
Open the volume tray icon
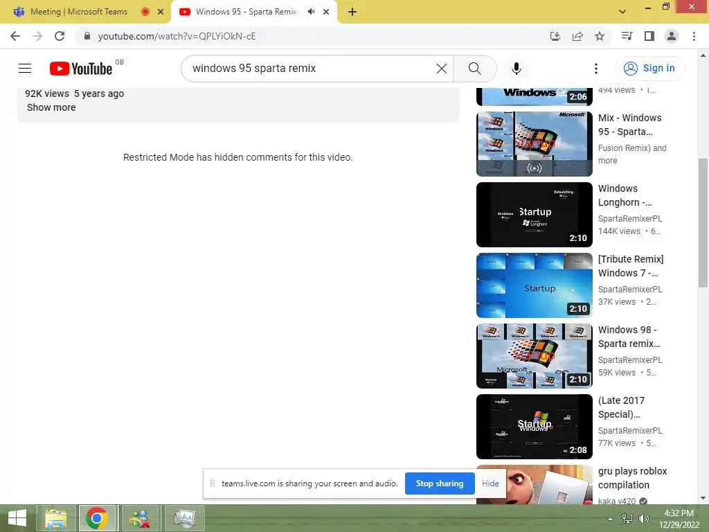tap(643, 518)
